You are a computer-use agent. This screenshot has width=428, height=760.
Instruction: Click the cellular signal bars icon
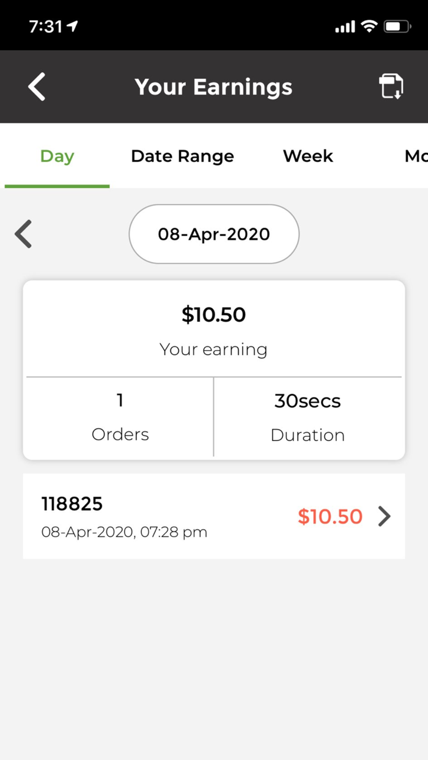pos(345,26)
